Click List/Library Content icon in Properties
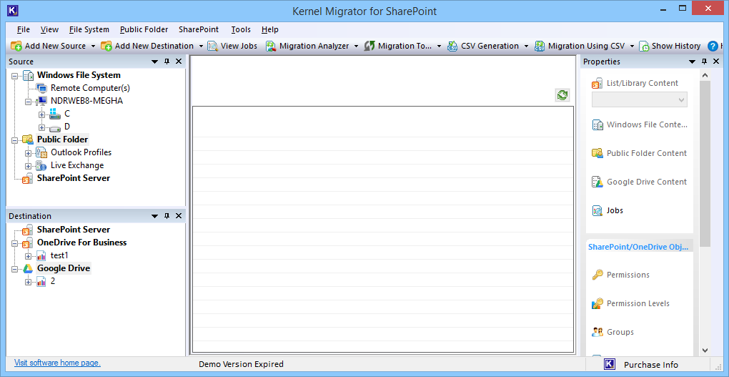The image size is (729, 377). (597, 83)
